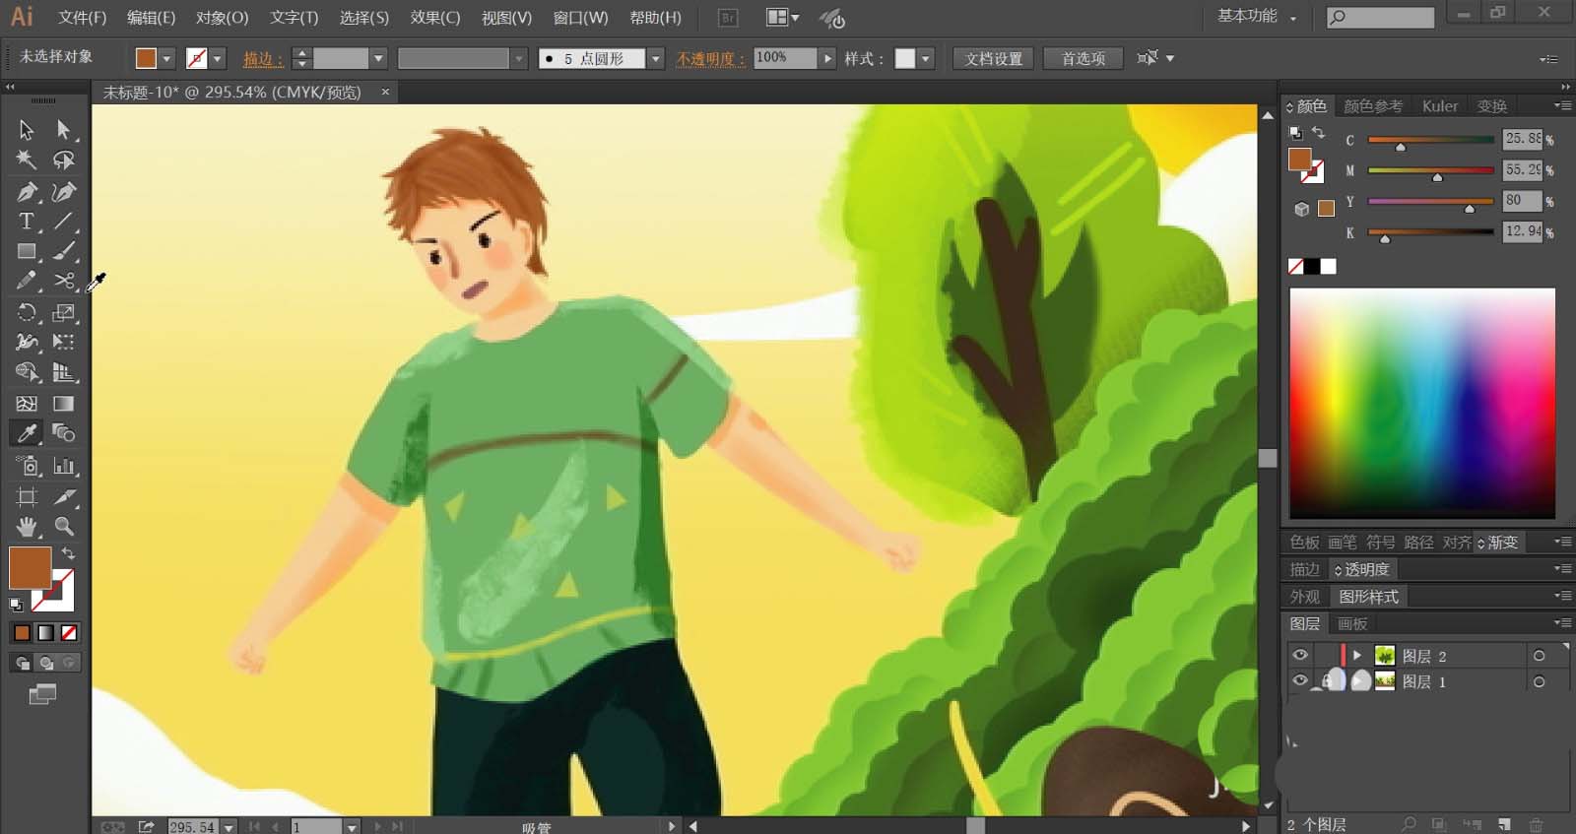Set fill to color mode in toolbox
Screen dimensions: 1576x834
[x=22, y=633]
